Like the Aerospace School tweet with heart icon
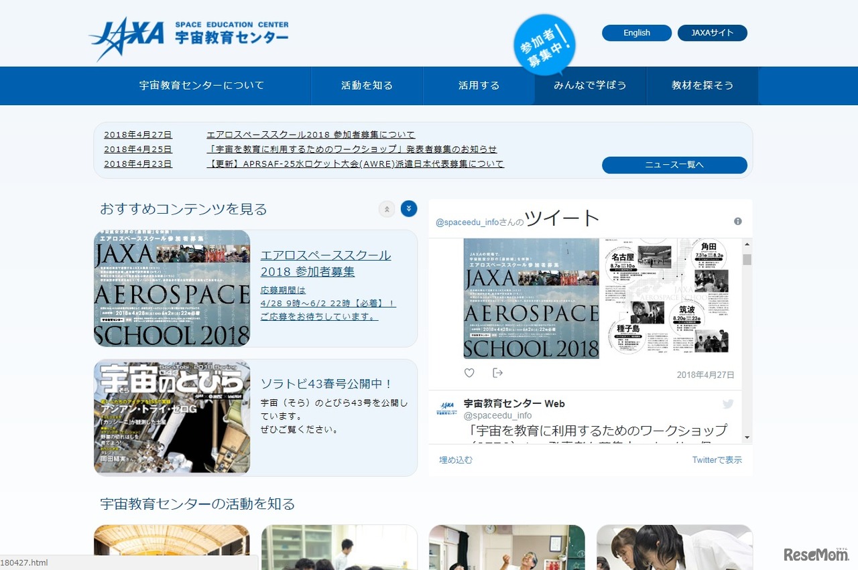This screenshot has width=858, height=570. 469,373
